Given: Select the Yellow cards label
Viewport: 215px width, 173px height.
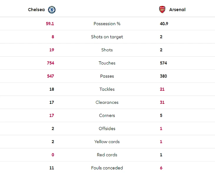Looking at the screenshot, I should (107, 142).
